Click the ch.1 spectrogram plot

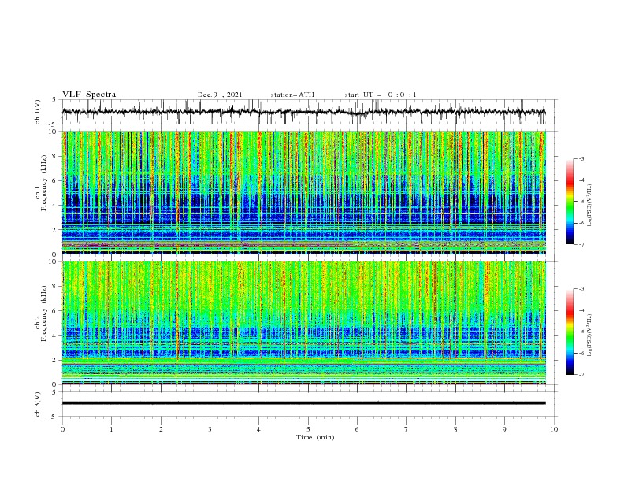[304, 192]
